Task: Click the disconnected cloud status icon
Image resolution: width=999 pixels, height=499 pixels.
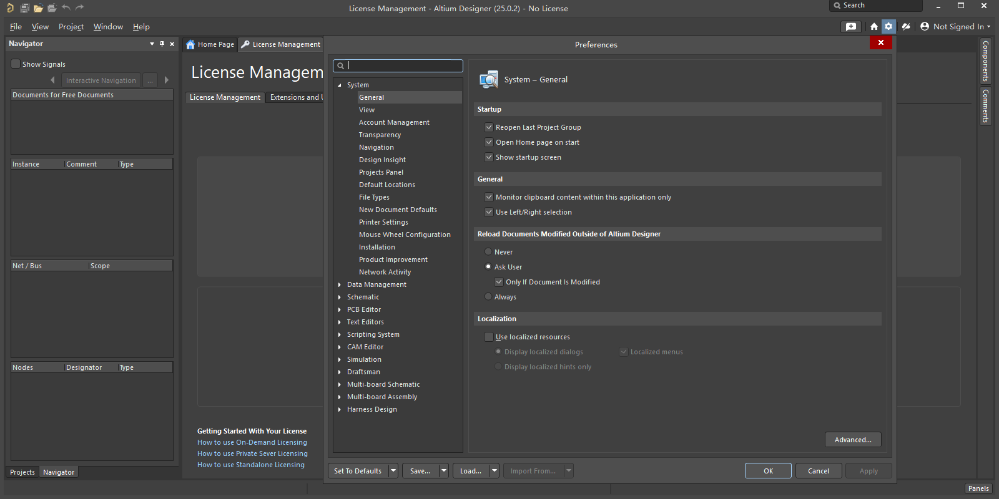Action: (905, 27)
